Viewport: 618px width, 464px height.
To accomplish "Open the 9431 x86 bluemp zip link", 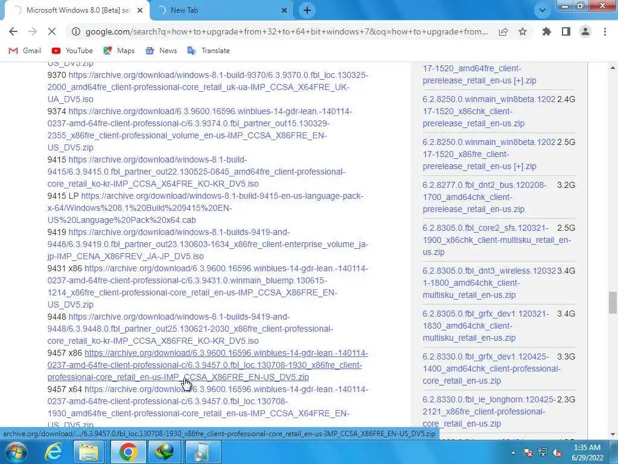I will pyautogui.click(x=208, y=286).
